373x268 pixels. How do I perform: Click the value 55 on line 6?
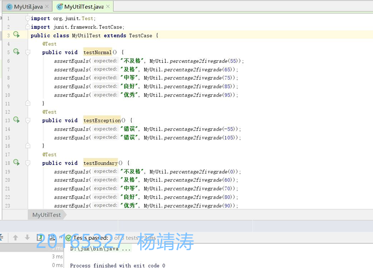coord(234,61)
